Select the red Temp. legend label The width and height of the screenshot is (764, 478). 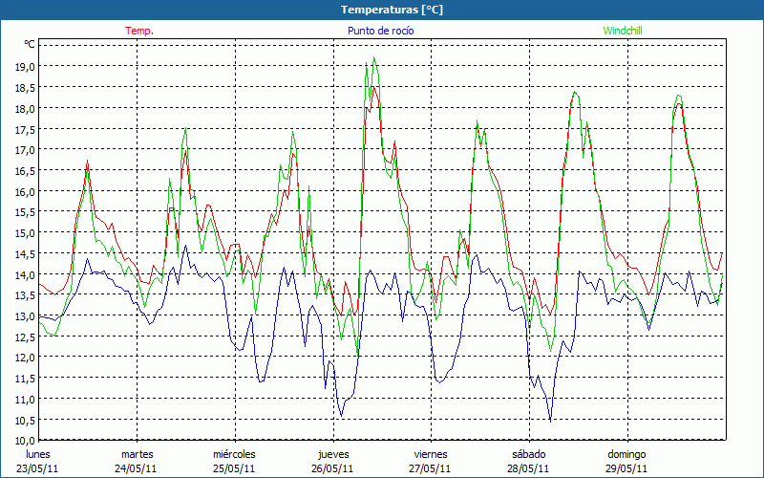pyautogui.click(x=138, y=31)
